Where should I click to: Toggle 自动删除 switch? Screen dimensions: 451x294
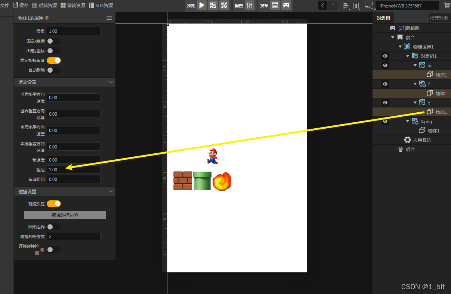54,70
